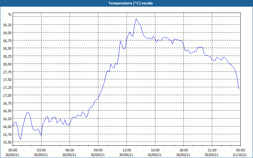Screen dimensions: 253x158
Task: Click the 03:00 time label
Action: pyautogui.click(x=41, y=150)
